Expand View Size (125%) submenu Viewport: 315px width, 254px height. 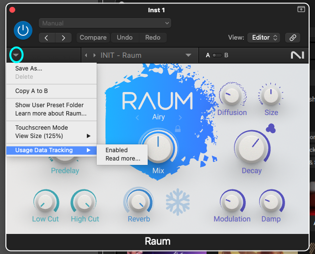(x=52, y=136)
